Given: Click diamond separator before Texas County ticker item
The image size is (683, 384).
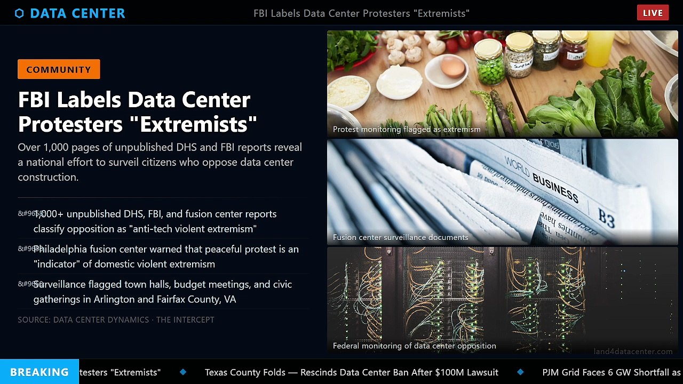Looking at the screenshot, I should pyautogui.click(x=183, y=372).
